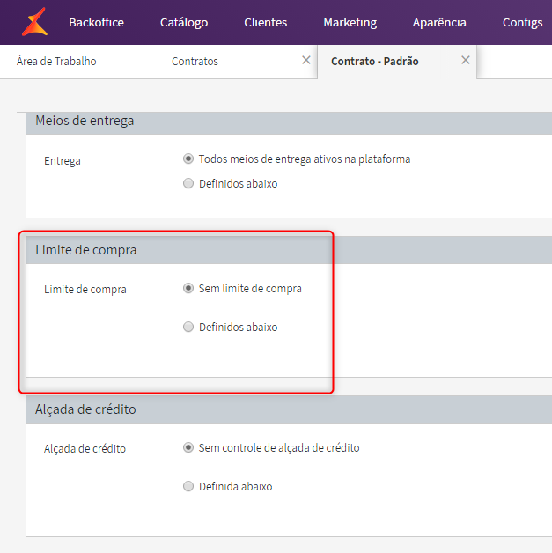552x553 pixels.
Task: Click the Limite de compra field label
Action: coord(85,290)
